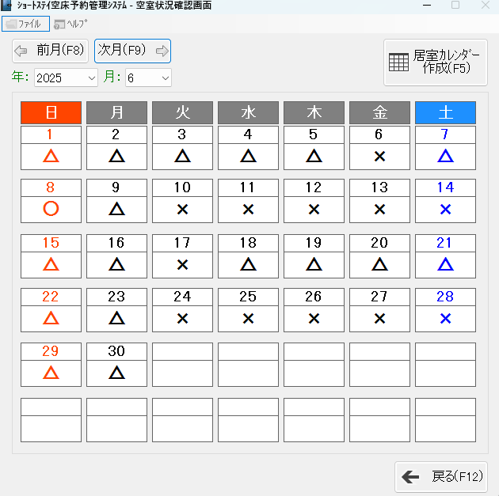This screenshot has height=496, width=499.
Task: Click the blue X under day 14
Action: pos(445,210)
